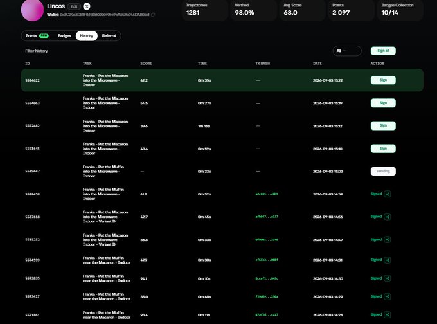The height and width of the screenshot is (324, 437).
Task: Click the Verified 98.0% stat card
Action: point(253,10)
